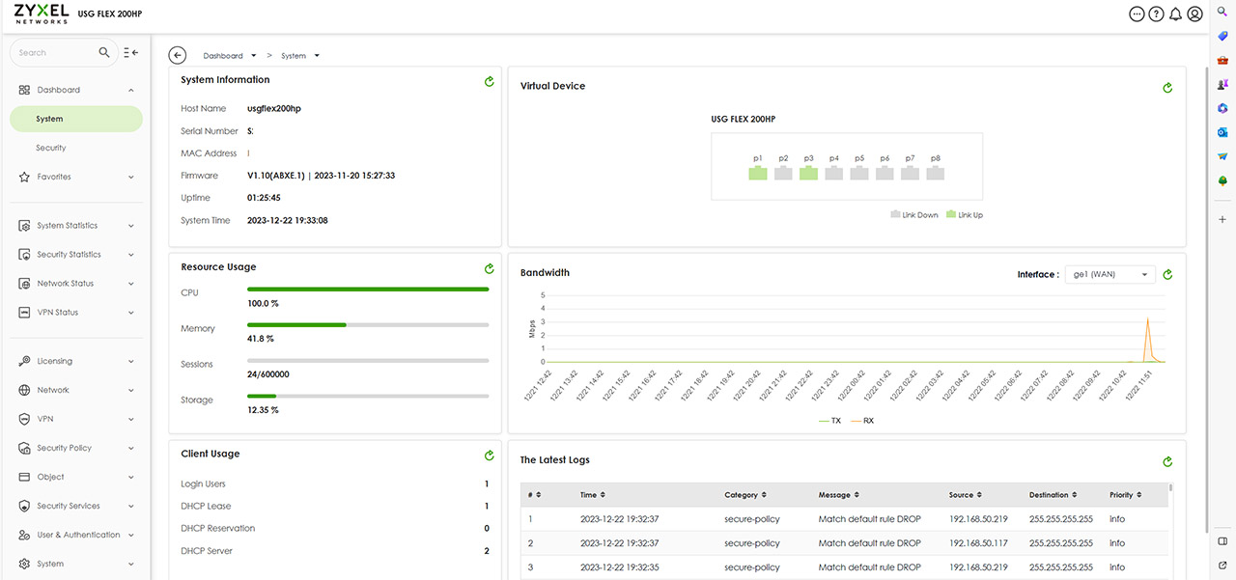Open the help question mark icon
Image resolution: width=1236 pixels, height=580 pixels.
[x=1156, y=14]
